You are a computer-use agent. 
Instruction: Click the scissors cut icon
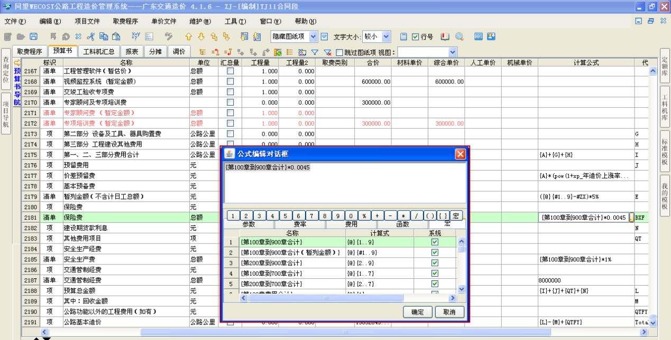90,36
